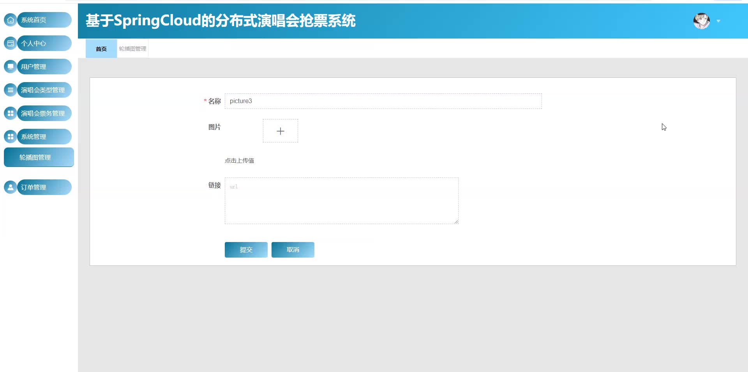
Task: Click the home icon beside 系统首页
Action: coord(11,20)
